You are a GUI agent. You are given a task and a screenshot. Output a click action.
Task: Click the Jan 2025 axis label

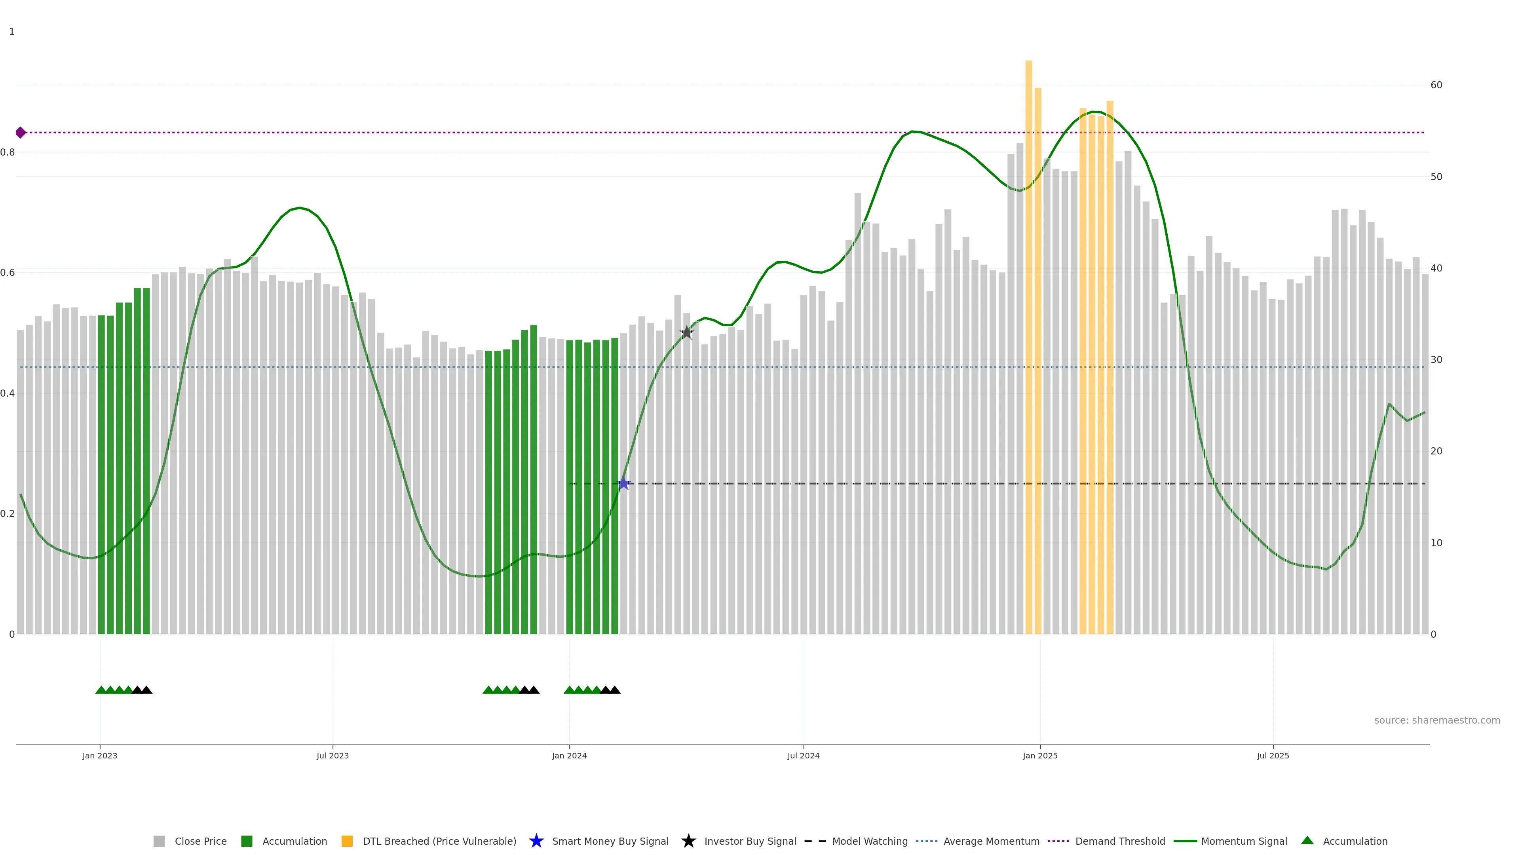(x=1040, y=755)
